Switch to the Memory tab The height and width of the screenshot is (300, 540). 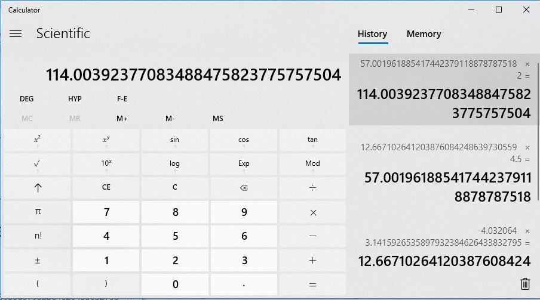tap(424, 34)
